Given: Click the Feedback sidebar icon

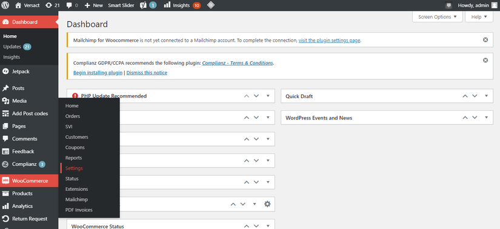Looking at the screenshot, I should pos(5,151).
